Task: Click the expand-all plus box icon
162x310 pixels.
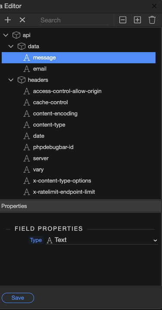Action: (137, 20)
